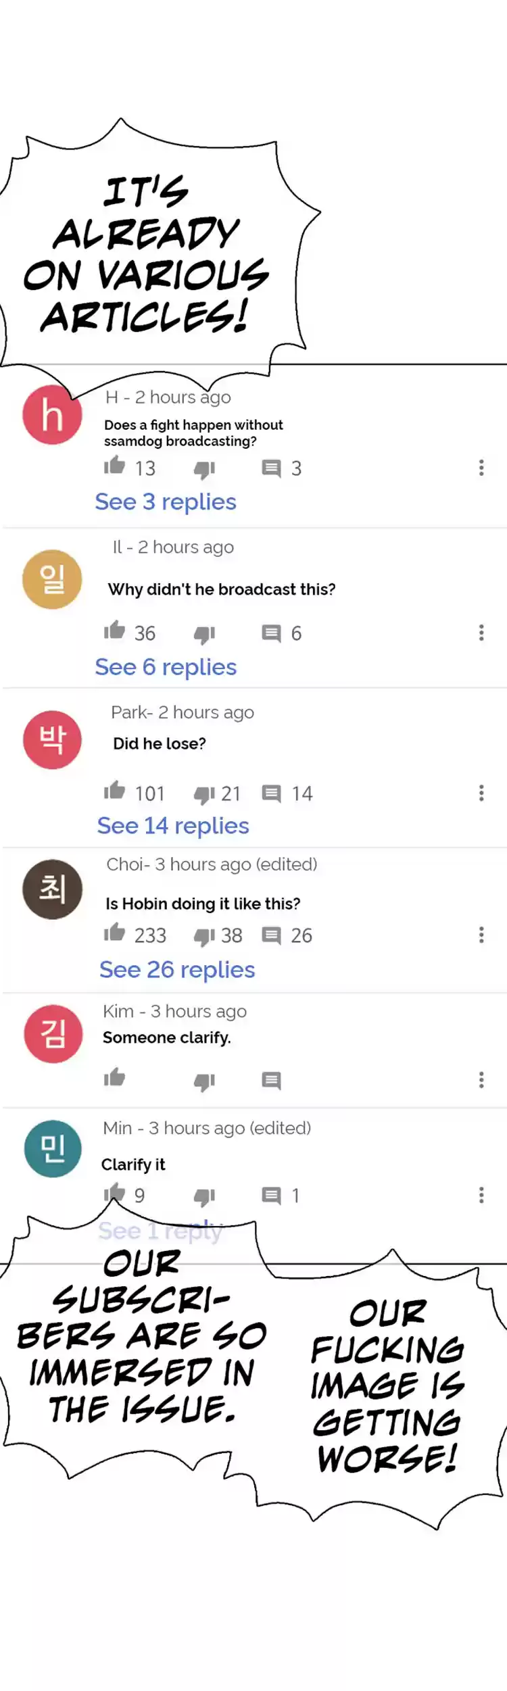Click the reply icon on Min's comment
507x1691 pixels.
[271, 1196]
